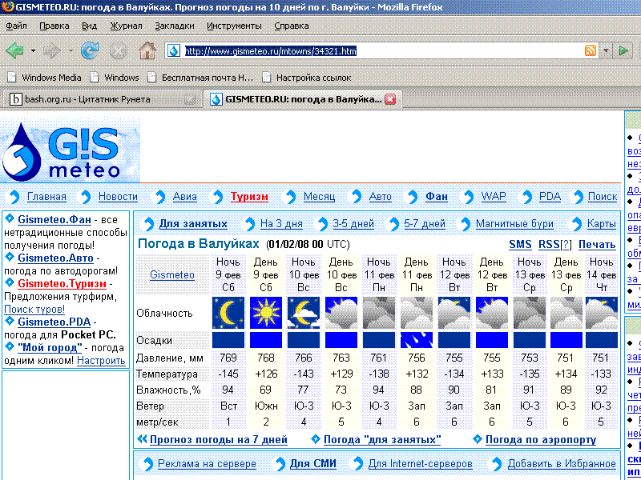Reload the page with the refresh icon
This screenshot has height=480, width=641.
point(90,51)
